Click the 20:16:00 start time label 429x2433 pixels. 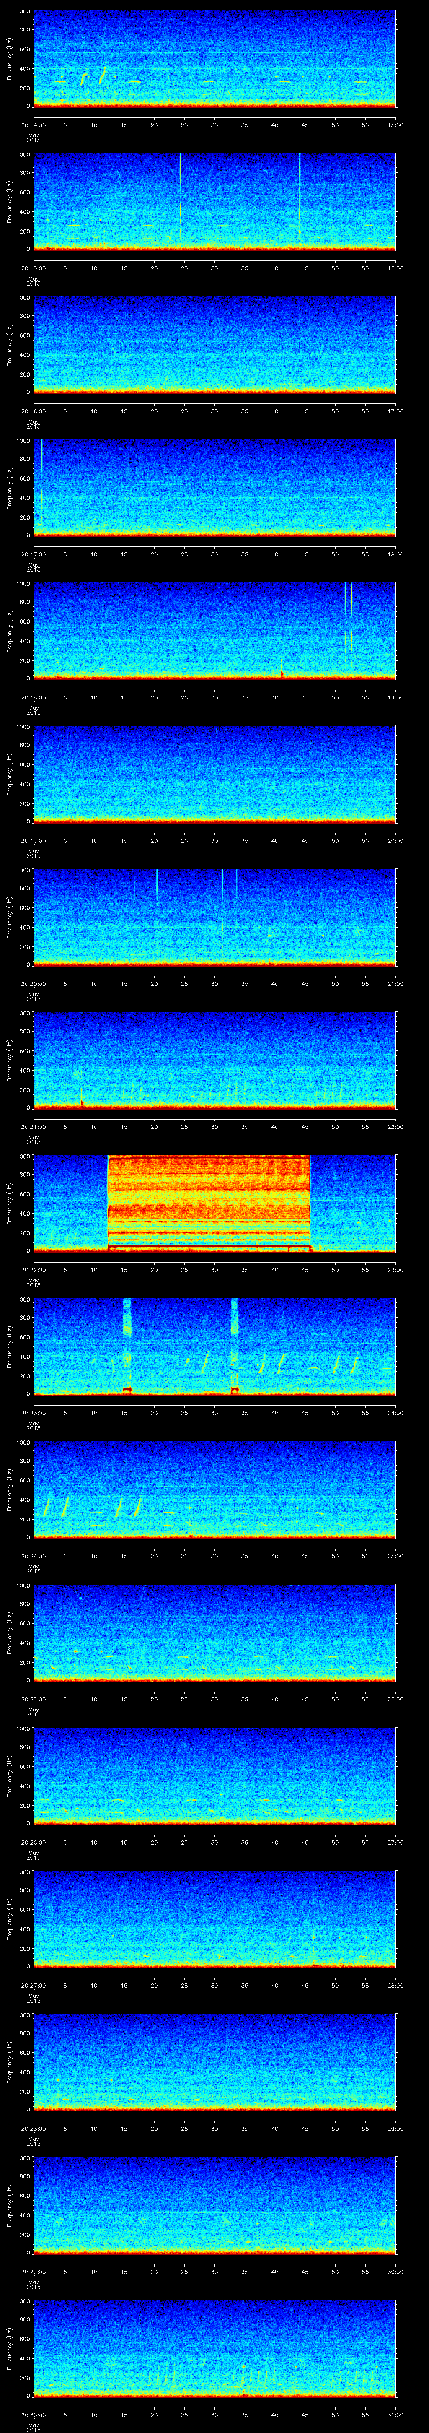point(33,411)
